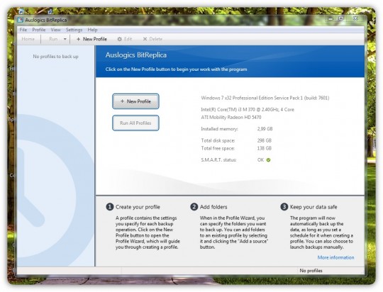The height and width of the screenshot is (292, 383).
Task: Click the 'No profiles' status bar text
Action: (311, 271)
